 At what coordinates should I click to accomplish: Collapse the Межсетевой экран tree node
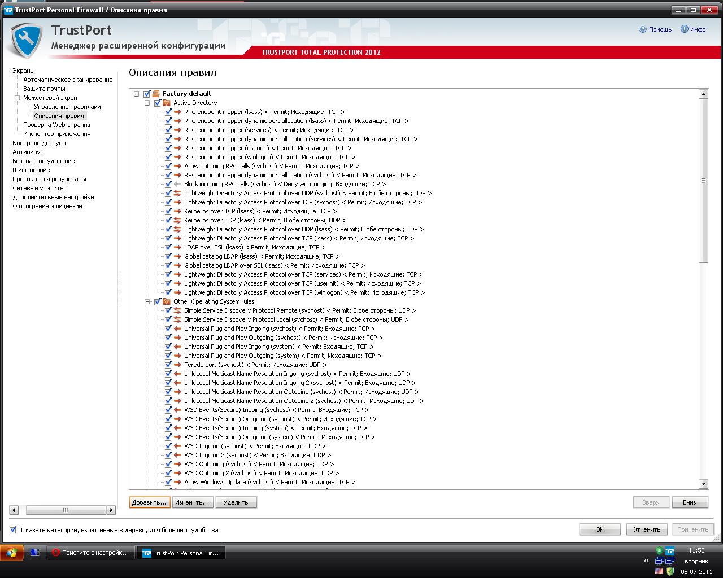(18, 98)
